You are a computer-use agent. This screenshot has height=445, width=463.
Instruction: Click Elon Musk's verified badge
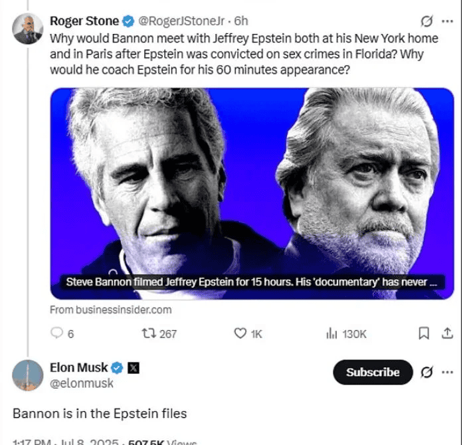pyautogui.click(x=117, y=368)
